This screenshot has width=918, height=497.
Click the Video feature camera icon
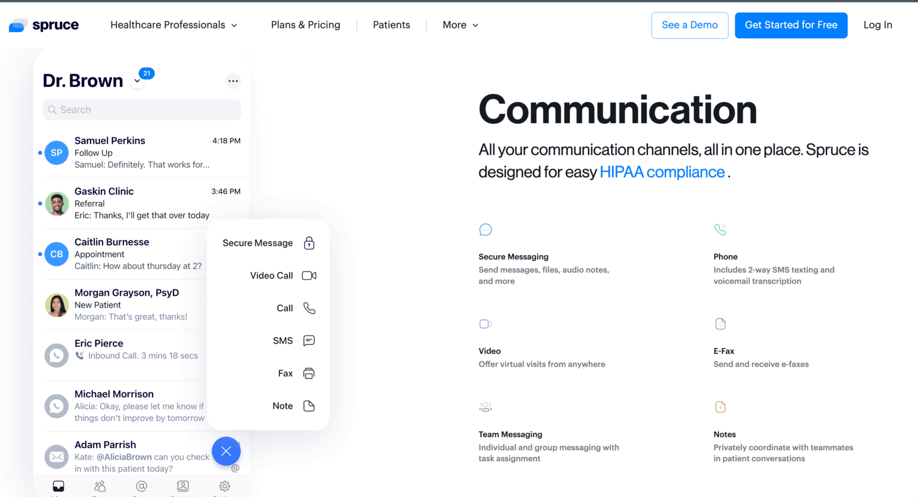tap(486, 324)
